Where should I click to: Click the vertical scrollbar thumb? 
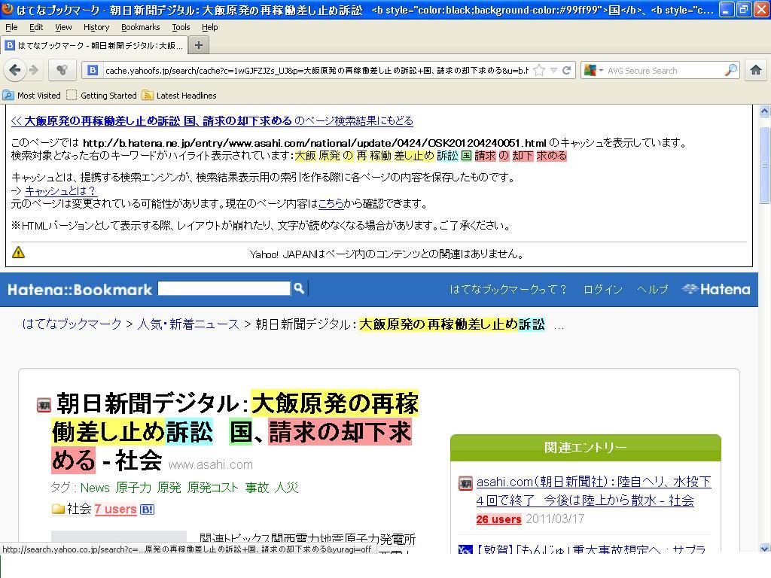[x=765, y=165]
